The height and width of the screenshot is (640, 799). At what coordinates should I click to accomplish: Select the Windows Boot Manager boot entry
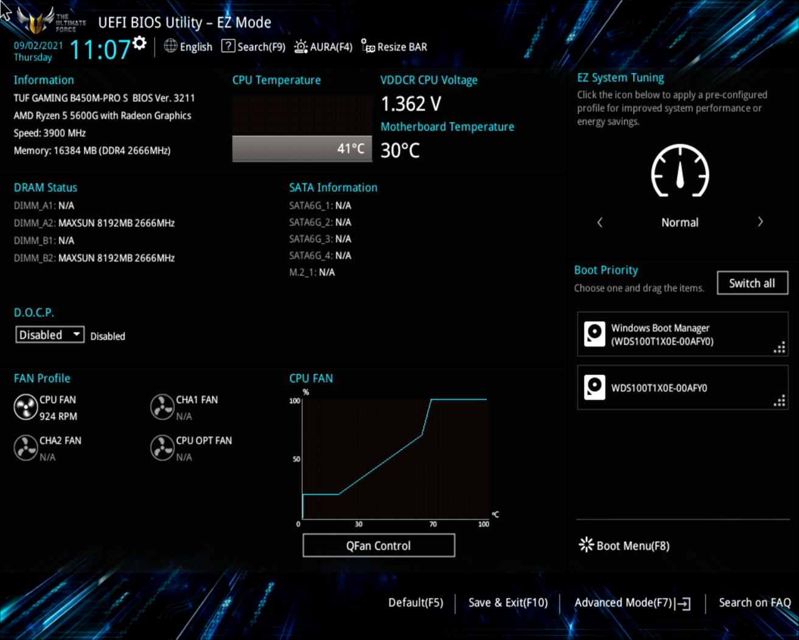pos(682,334)
